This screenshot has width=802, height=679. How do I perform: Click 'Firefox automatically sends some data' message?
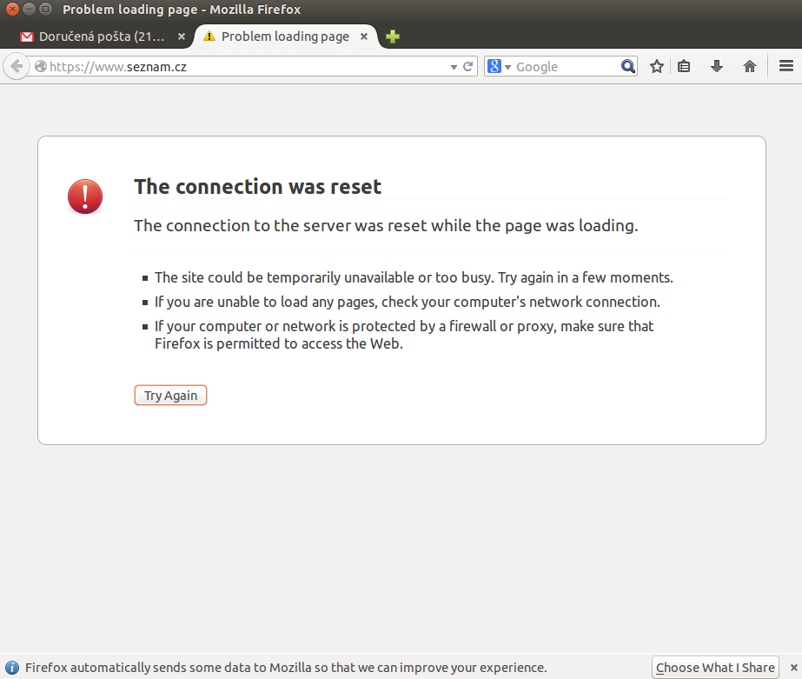(286, 668)
